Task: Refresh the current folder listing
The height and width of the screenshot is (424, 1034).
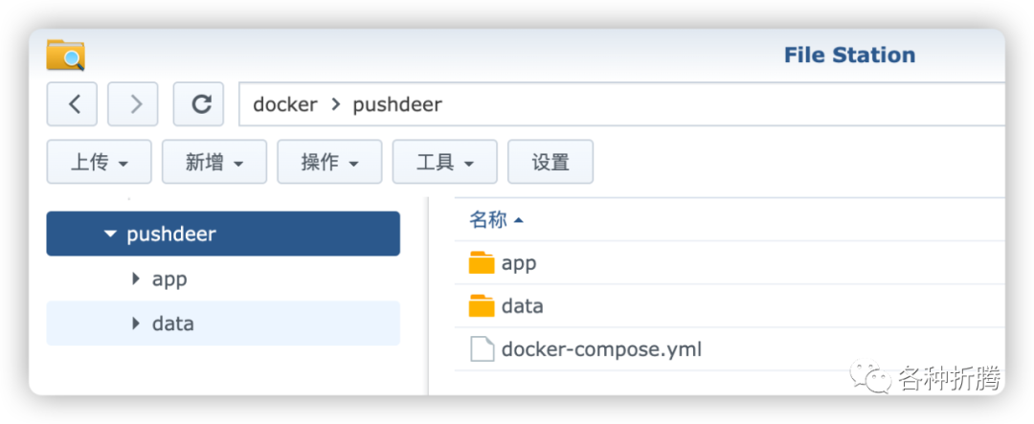Action: pyautogui.click(x=198, y=104)
